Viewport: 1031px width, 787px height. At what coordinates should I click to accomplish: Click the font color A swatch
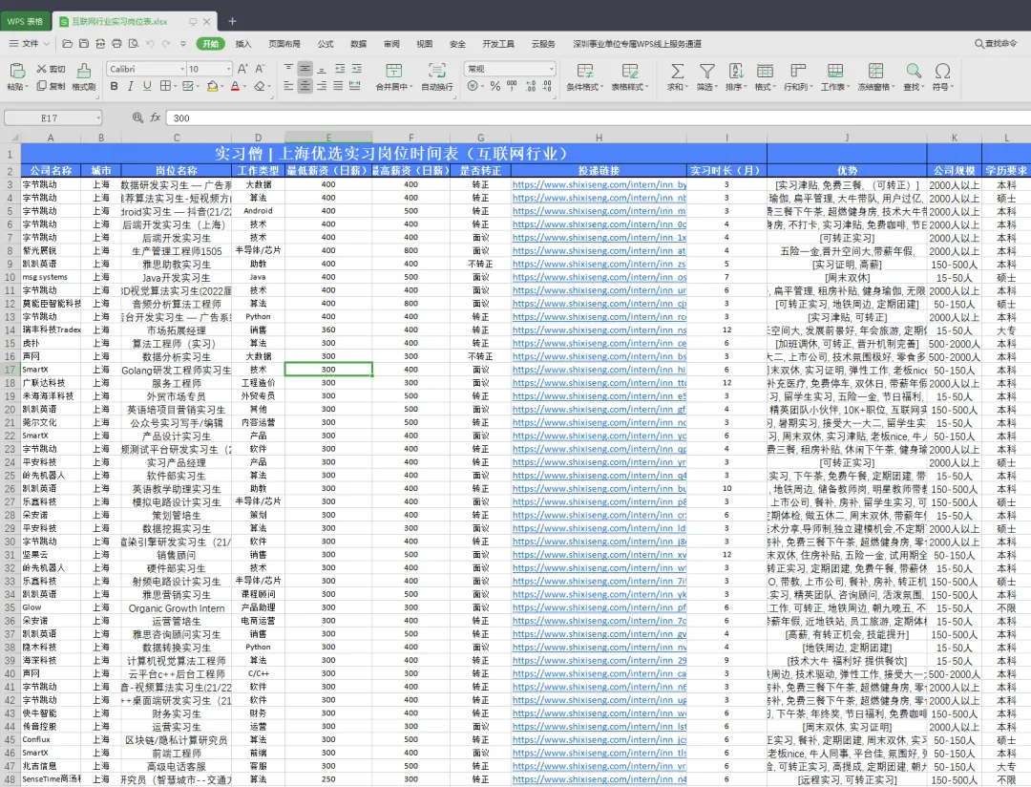click(235, 86)
